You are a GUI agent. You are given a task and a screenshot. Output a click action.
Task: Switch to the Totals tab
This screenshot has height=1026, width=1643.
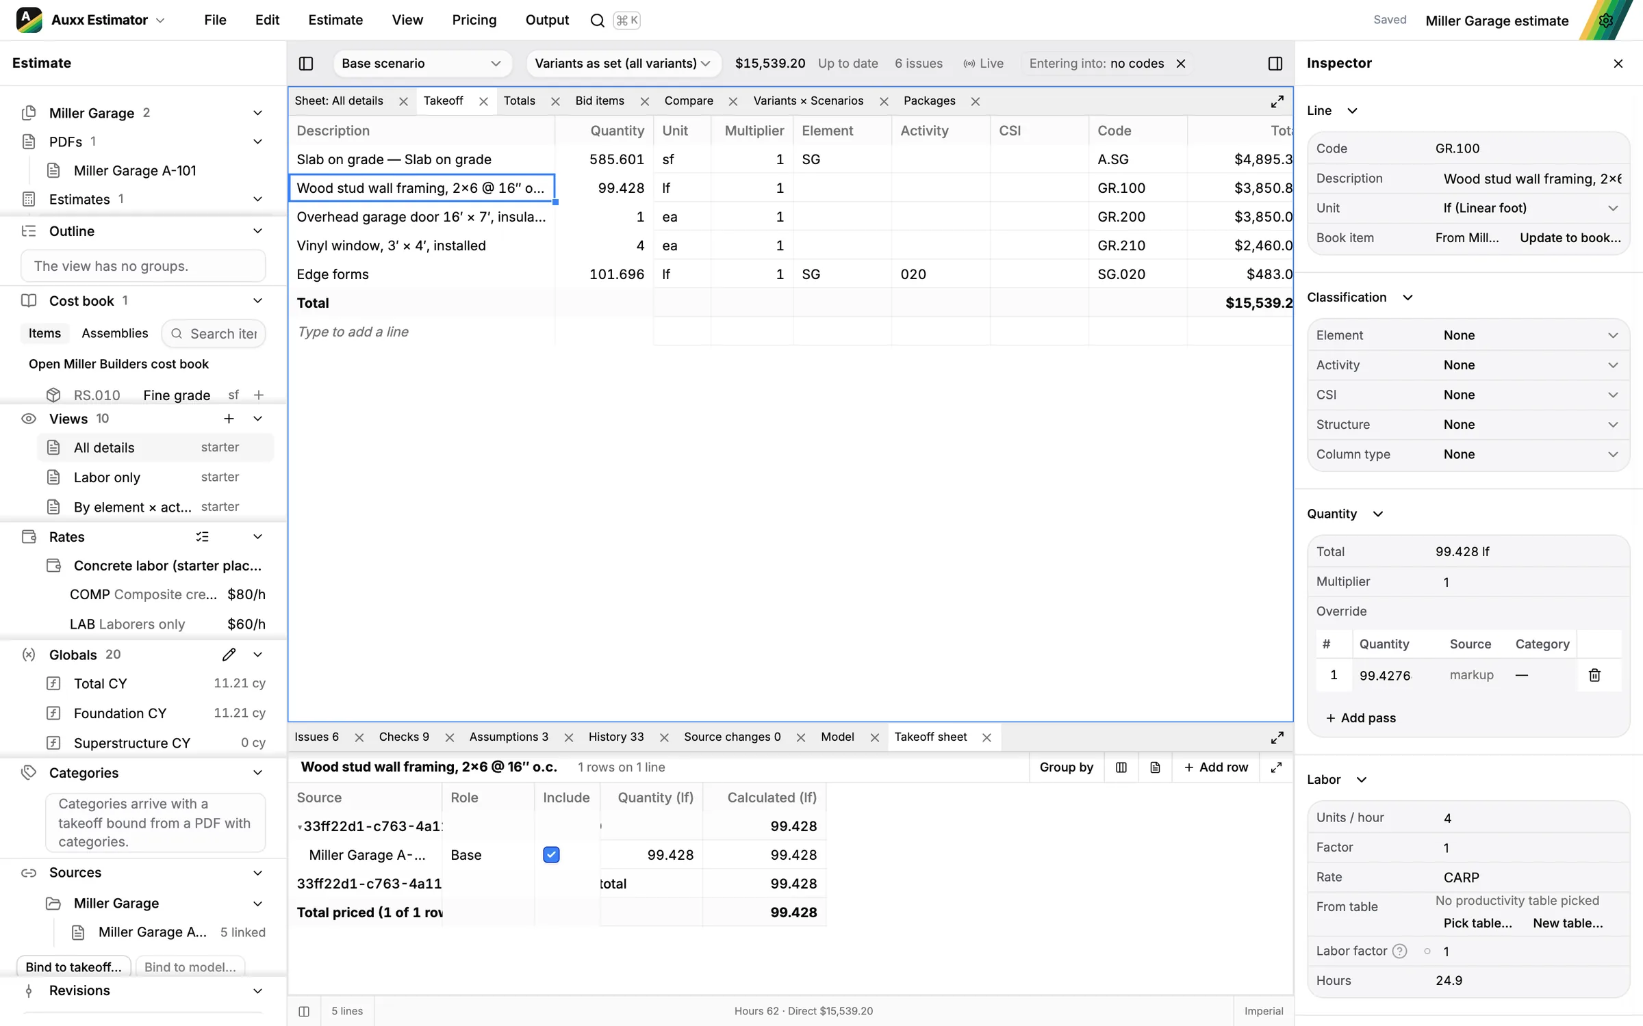coord(519,101)
